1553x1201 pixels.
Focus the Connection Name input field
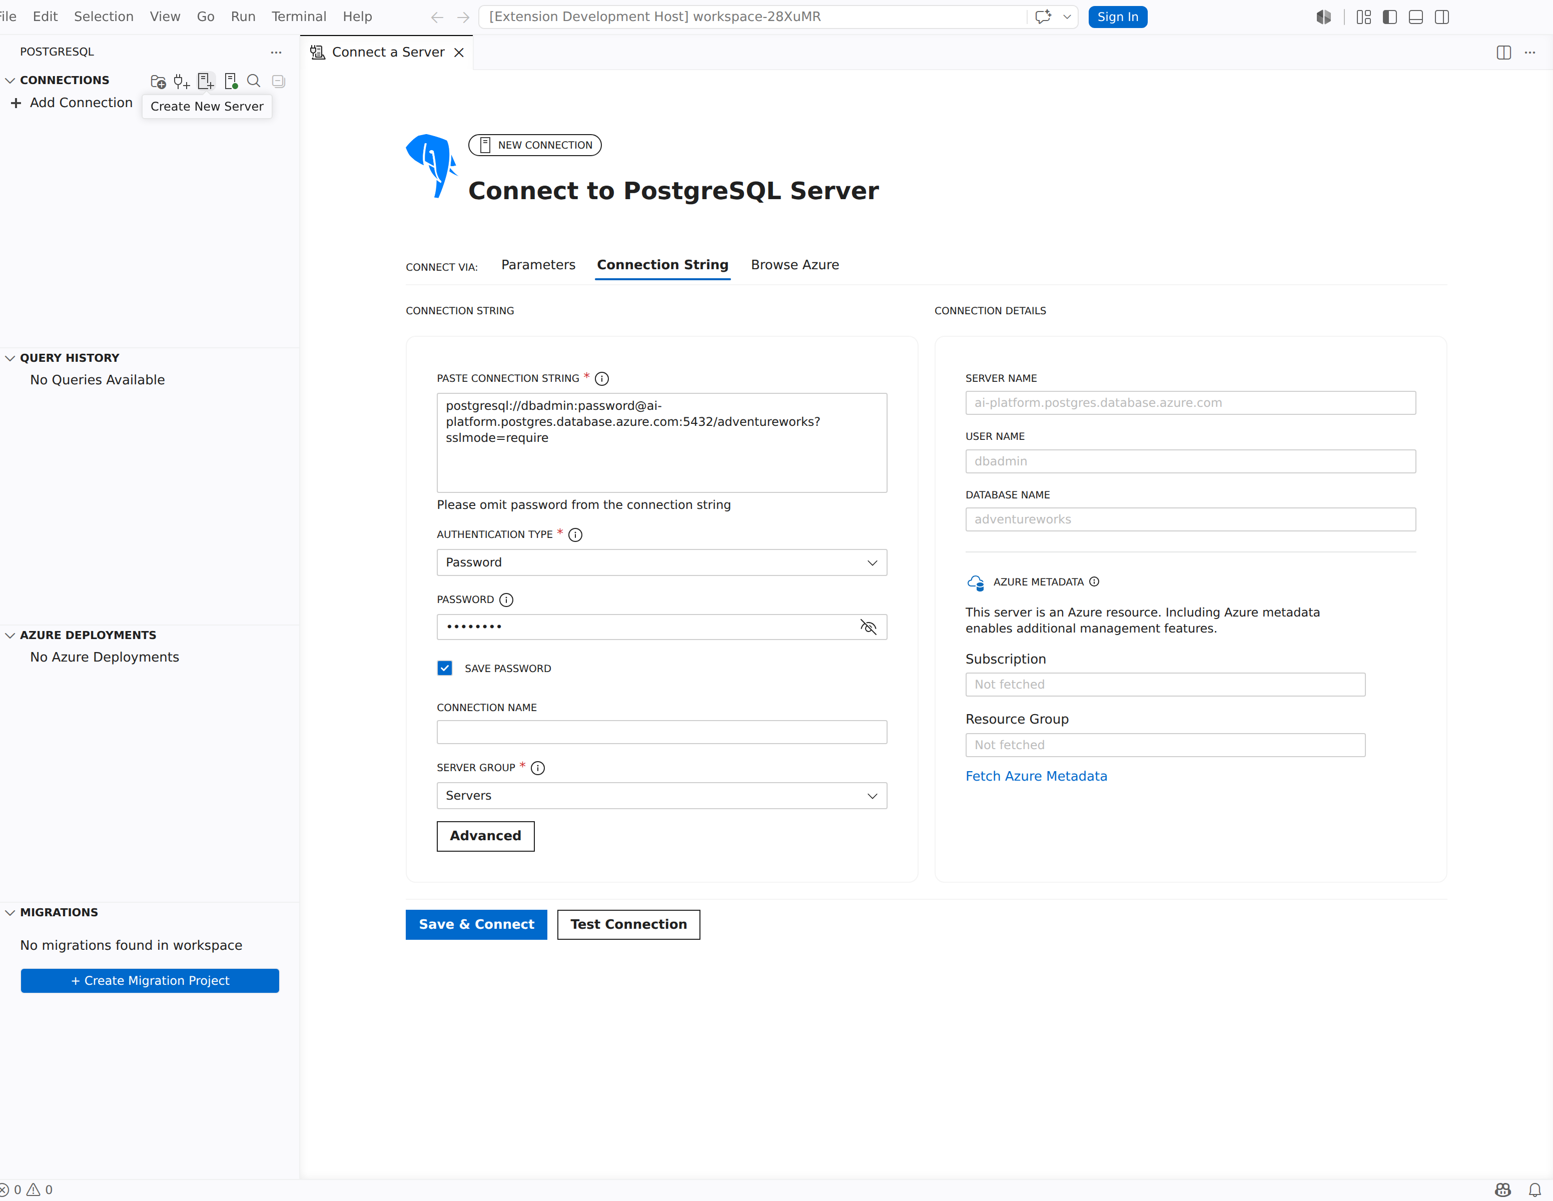[x=662, y=733]
